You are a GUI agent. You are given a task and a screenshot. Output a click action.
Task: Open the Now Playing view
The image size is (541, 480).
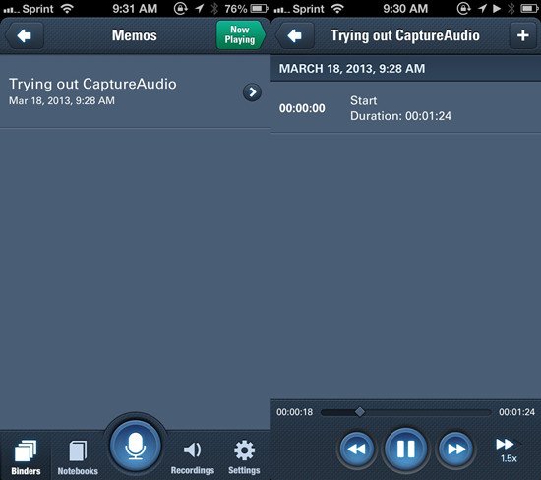click(241, 35)
